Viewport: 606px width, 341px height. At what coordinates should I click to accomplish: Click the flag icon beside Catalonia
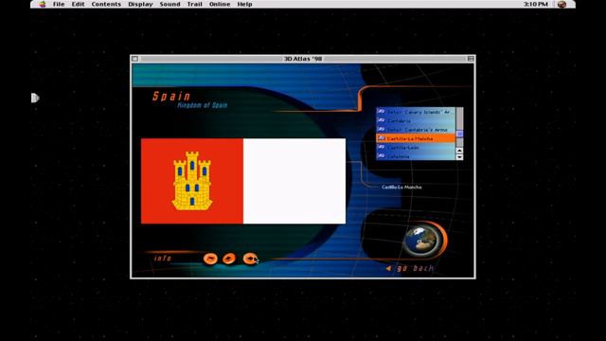(x=381, y=156)
